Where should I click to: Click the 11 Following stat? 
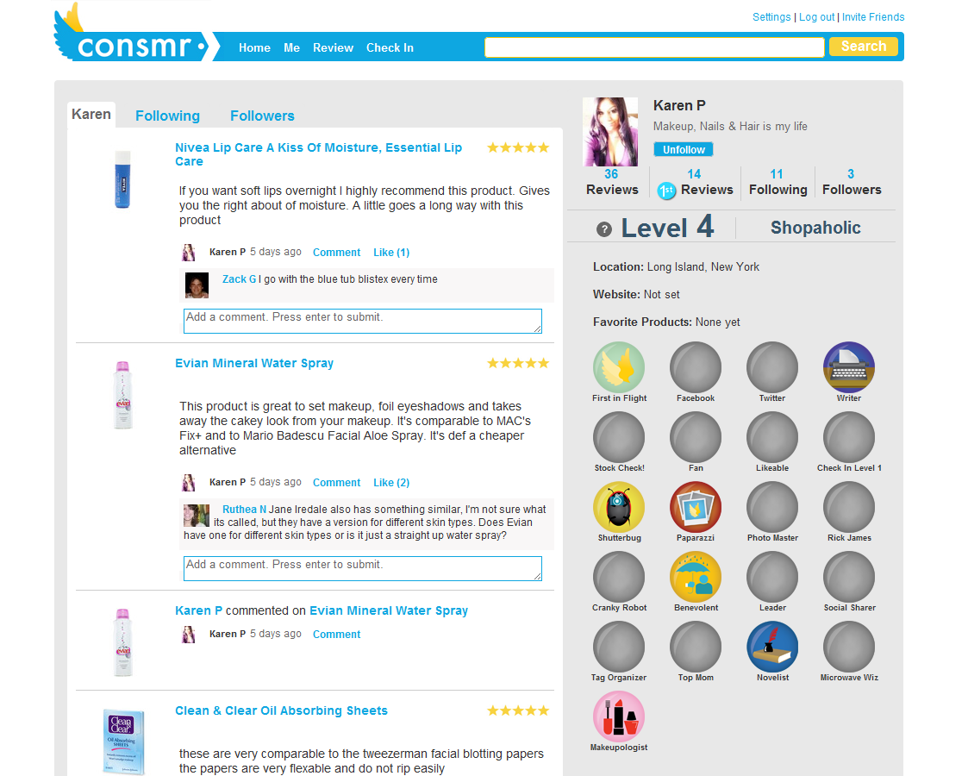click(x=778, y=182)
